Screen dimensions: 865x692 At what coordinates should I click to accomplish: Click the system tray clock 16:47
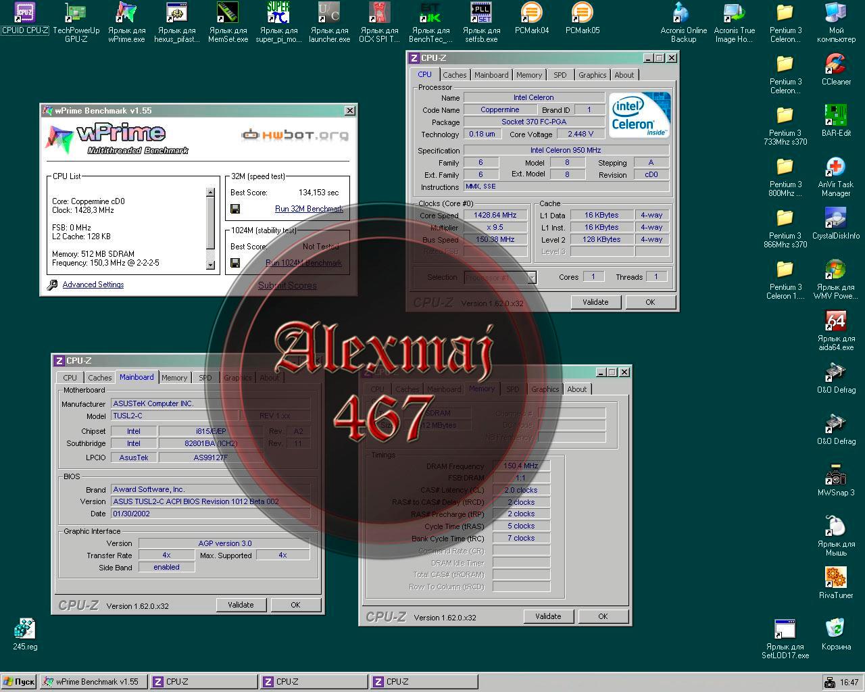click(849, 683)
